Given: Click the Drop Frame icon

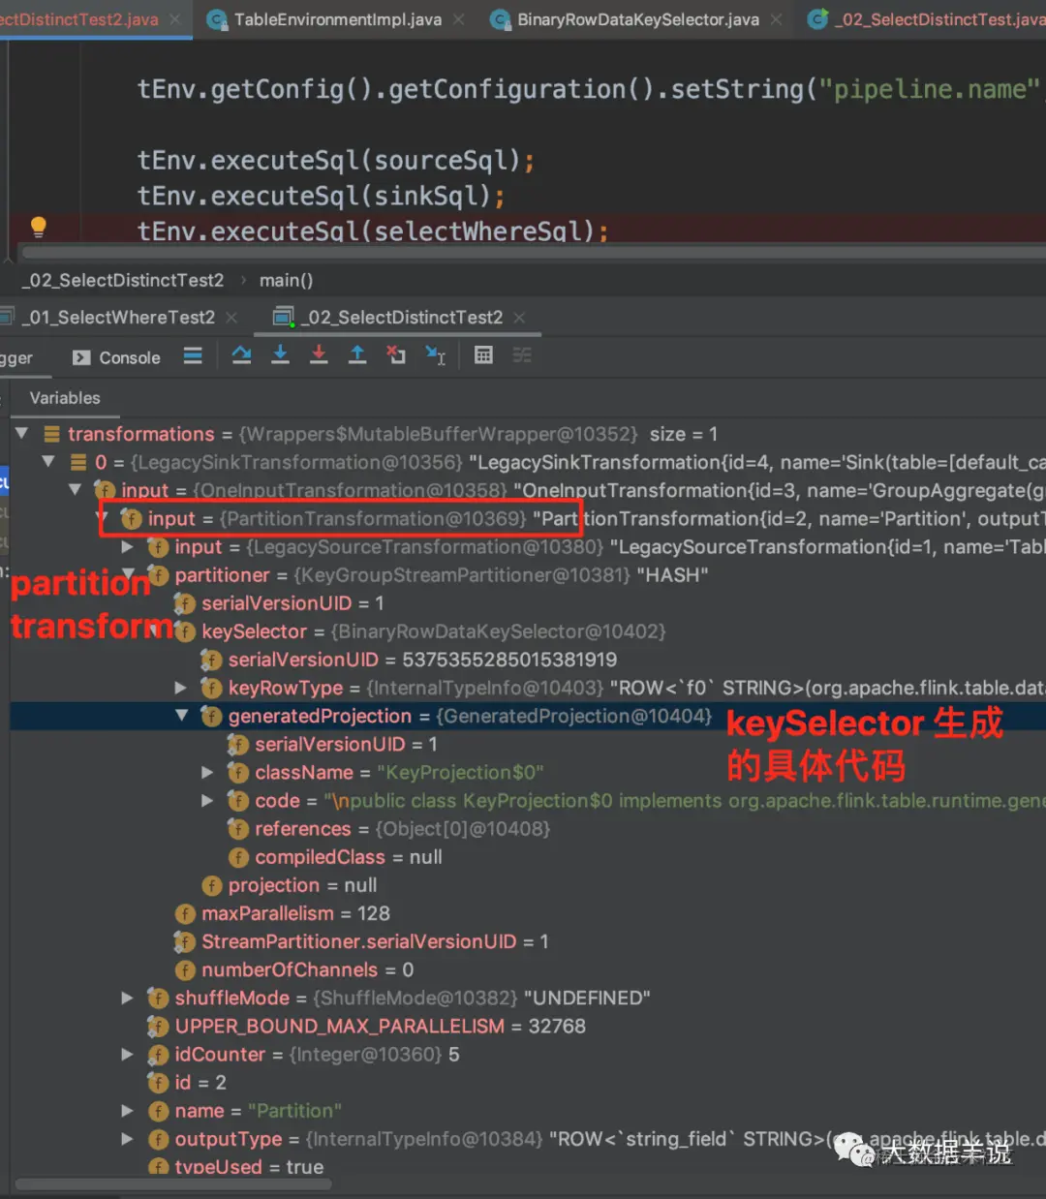Looking at the screenshot, I should point(396,355).
